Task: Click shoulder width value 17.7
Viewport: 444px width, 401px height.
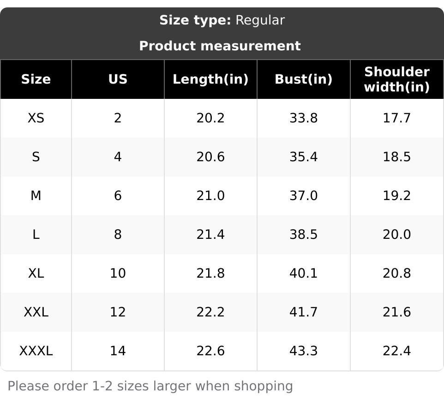Action: click(x=396, y=118)
